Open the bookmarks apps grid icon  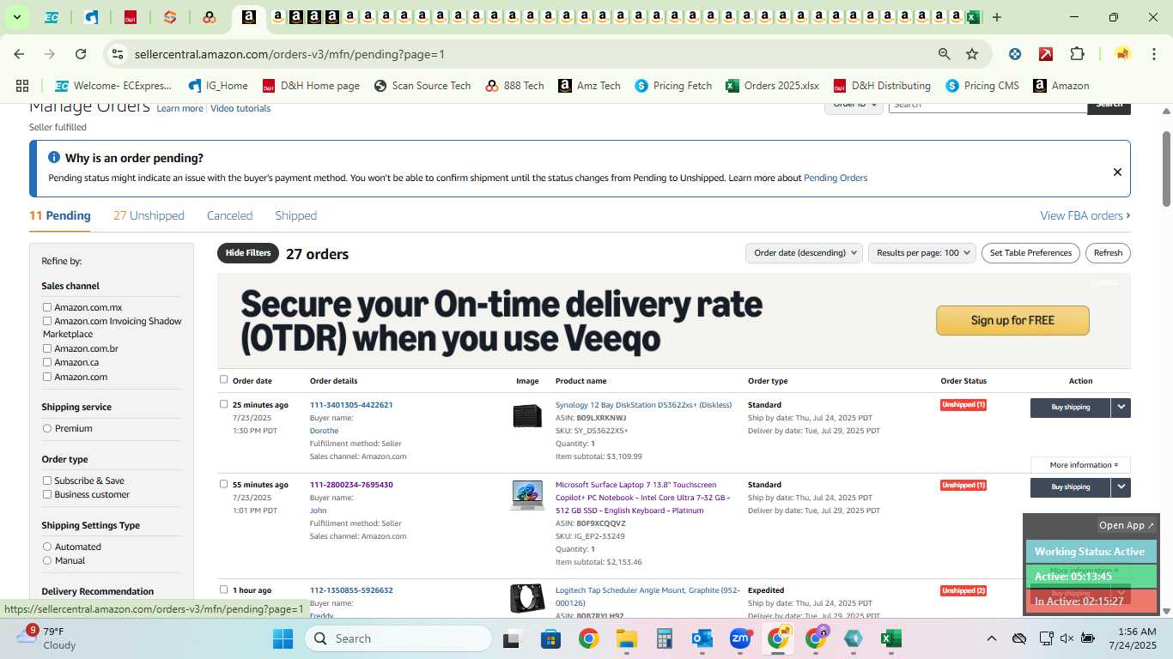pos(22,86)
